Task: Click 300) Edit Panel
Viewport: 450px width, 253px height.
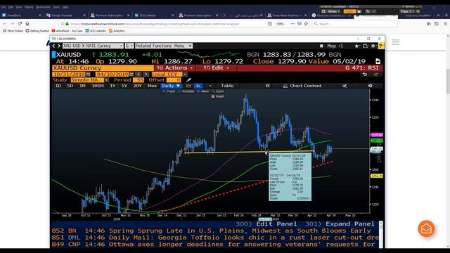Action: click(266, 224)
